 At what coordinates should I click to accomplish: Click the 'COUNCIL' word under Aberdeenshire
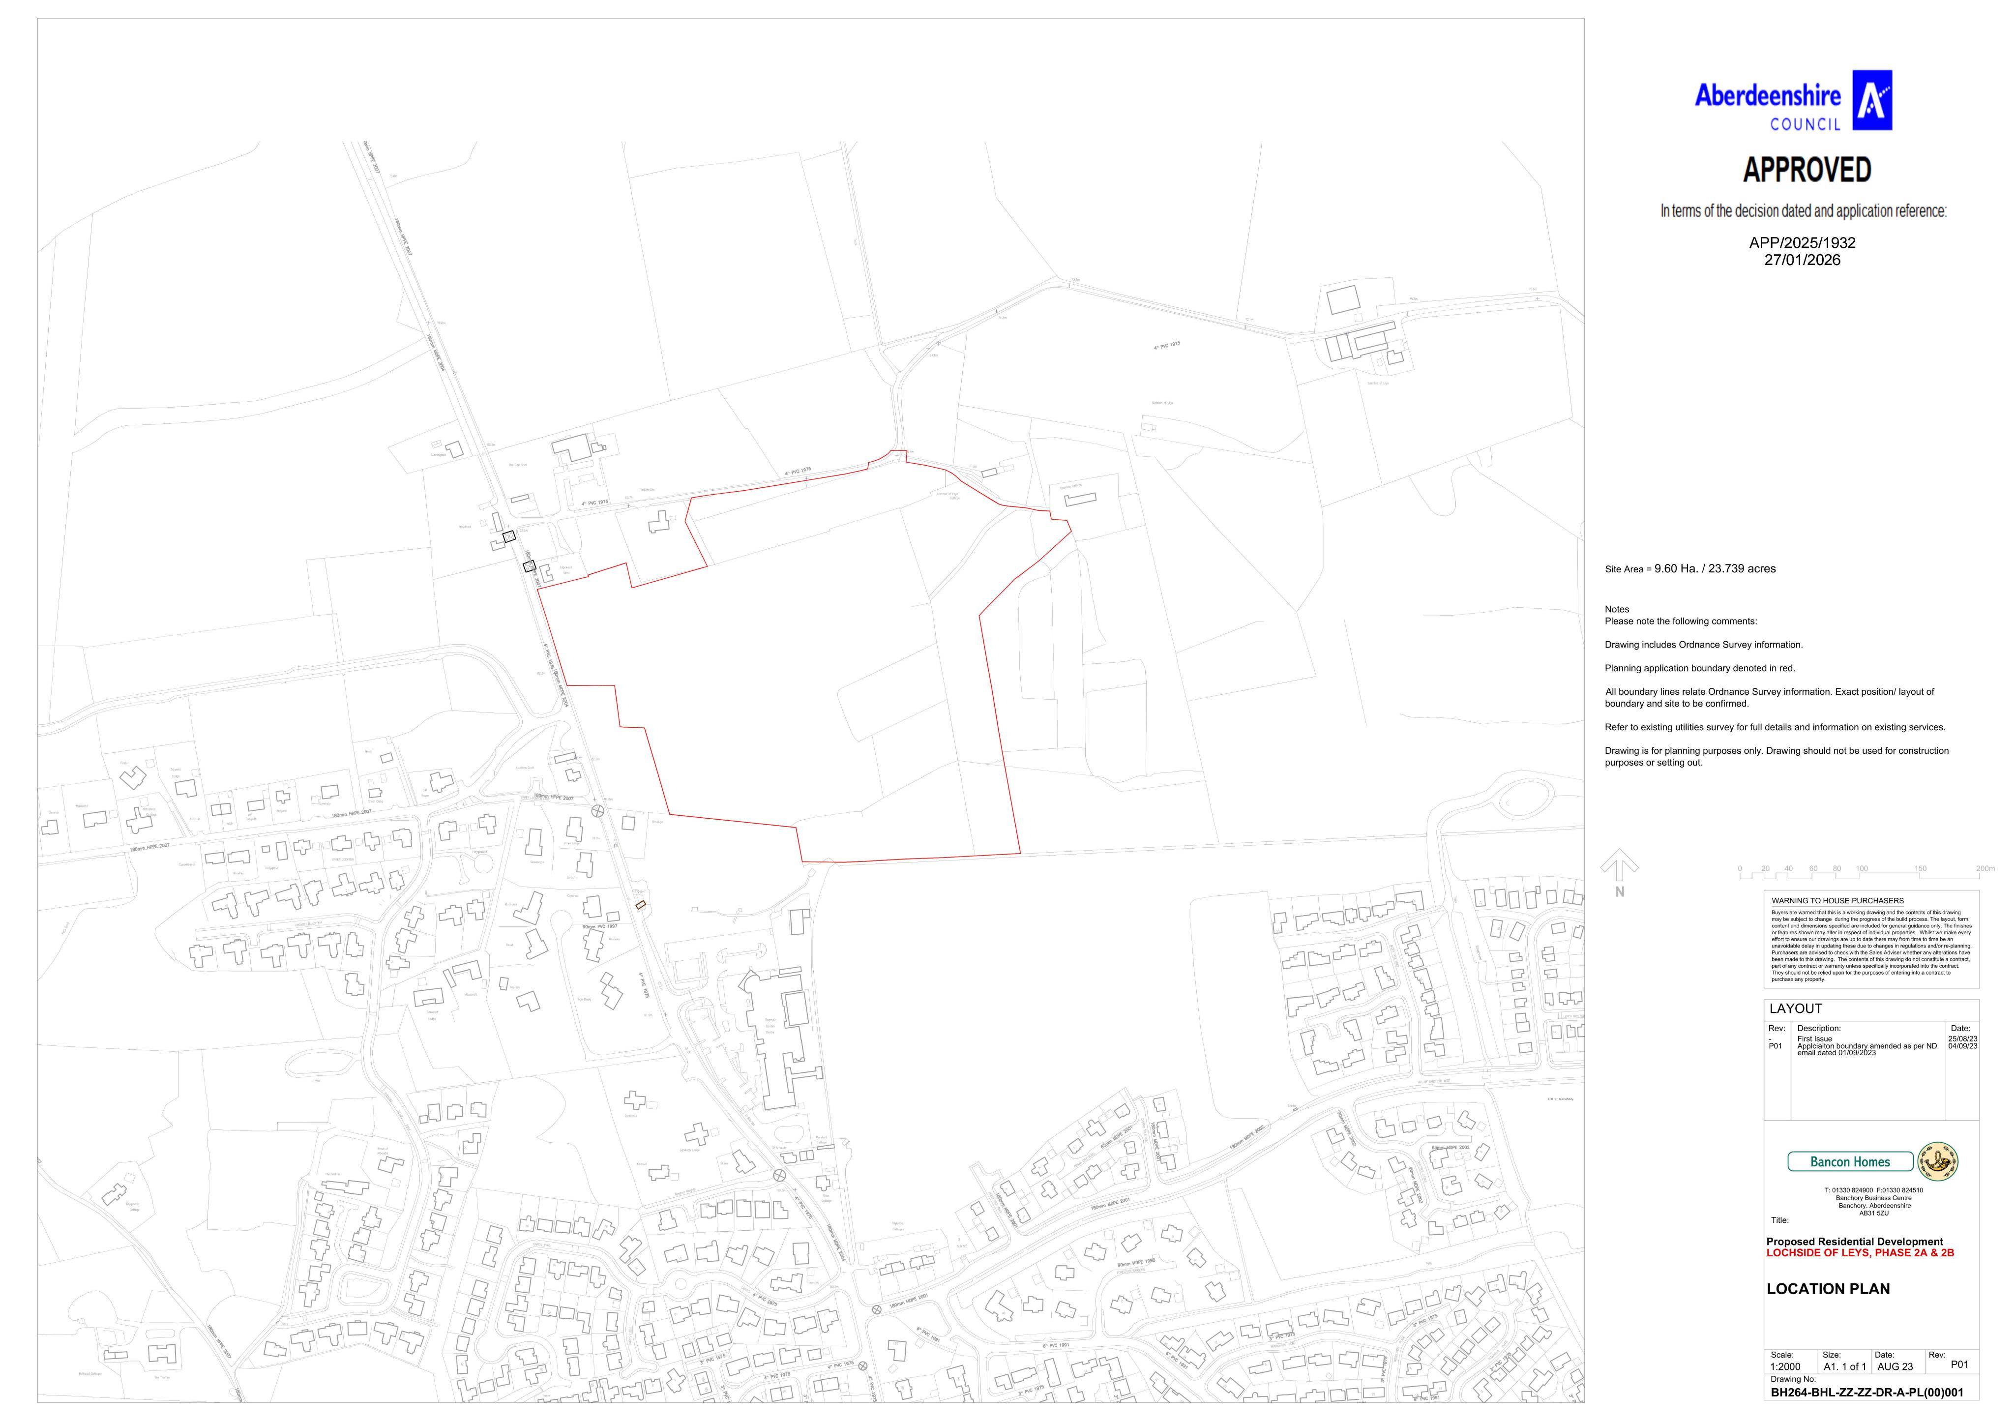tap(1805, 124)
